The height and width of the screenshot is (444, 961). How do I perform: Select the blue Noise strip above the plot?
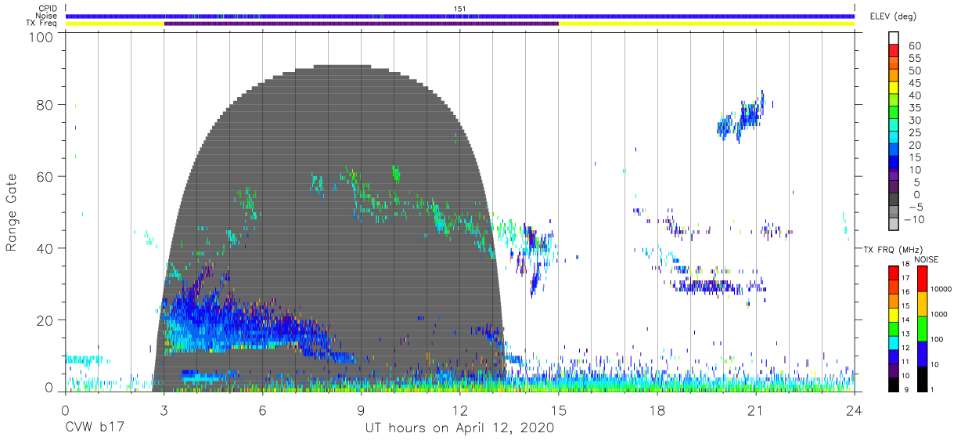[x=459, y=16]
